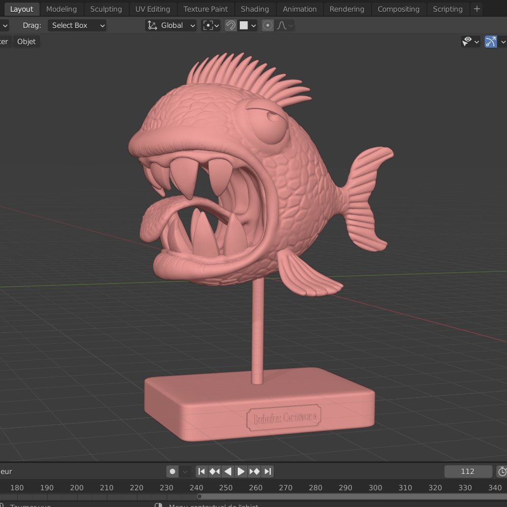Viewport: 507px width, 507px height.
Task: Open the Rendering workspace tab
Action: [x=347, y=9]
